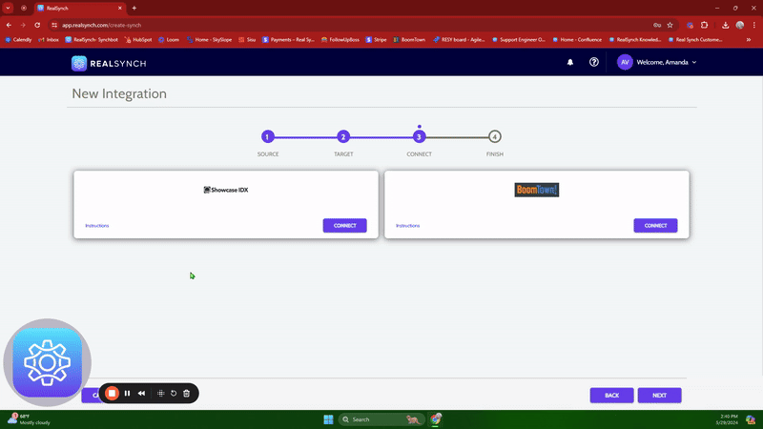Click the AV user avatar
The width and height of the screenshot is (763, 429).
(625, 62)
